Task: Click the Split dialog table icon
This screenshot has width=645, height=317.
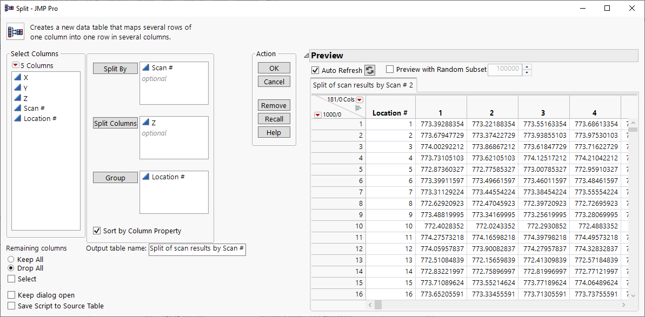Action: tap(15, 32)
